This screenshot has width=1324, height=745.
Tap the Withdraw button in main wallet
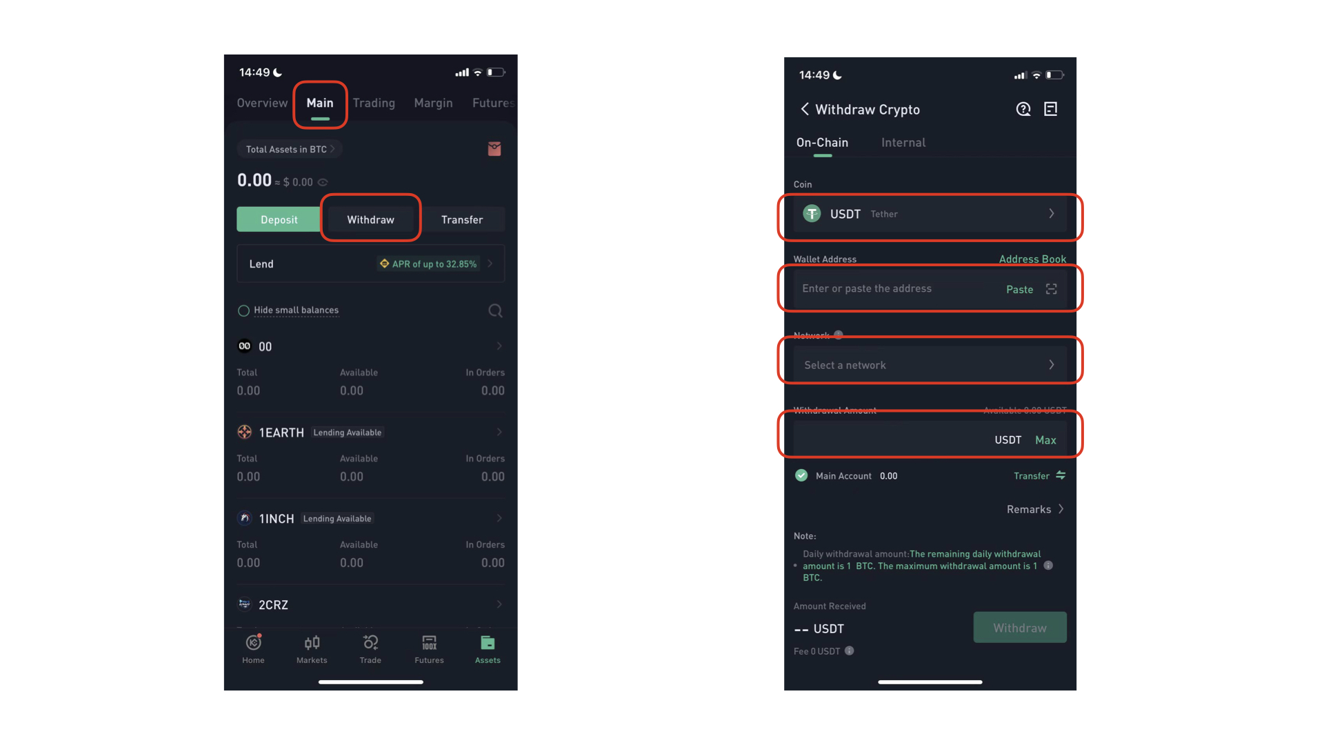point(370,219)
